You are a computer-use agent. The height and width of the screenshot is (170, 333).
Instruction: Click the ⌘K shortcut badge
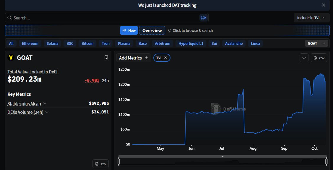click(203, 18)
